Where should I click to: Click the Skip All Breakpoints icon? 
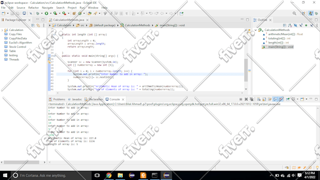click(31, 13)
